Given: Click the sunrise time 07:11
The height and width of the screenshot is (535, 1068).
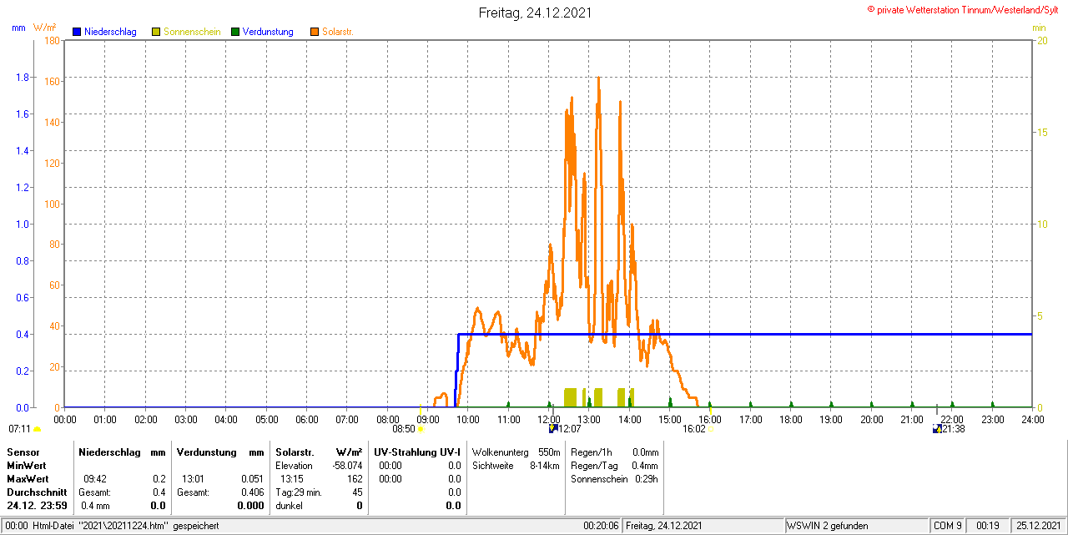Looking at the screenshot, I should [20, 429].
